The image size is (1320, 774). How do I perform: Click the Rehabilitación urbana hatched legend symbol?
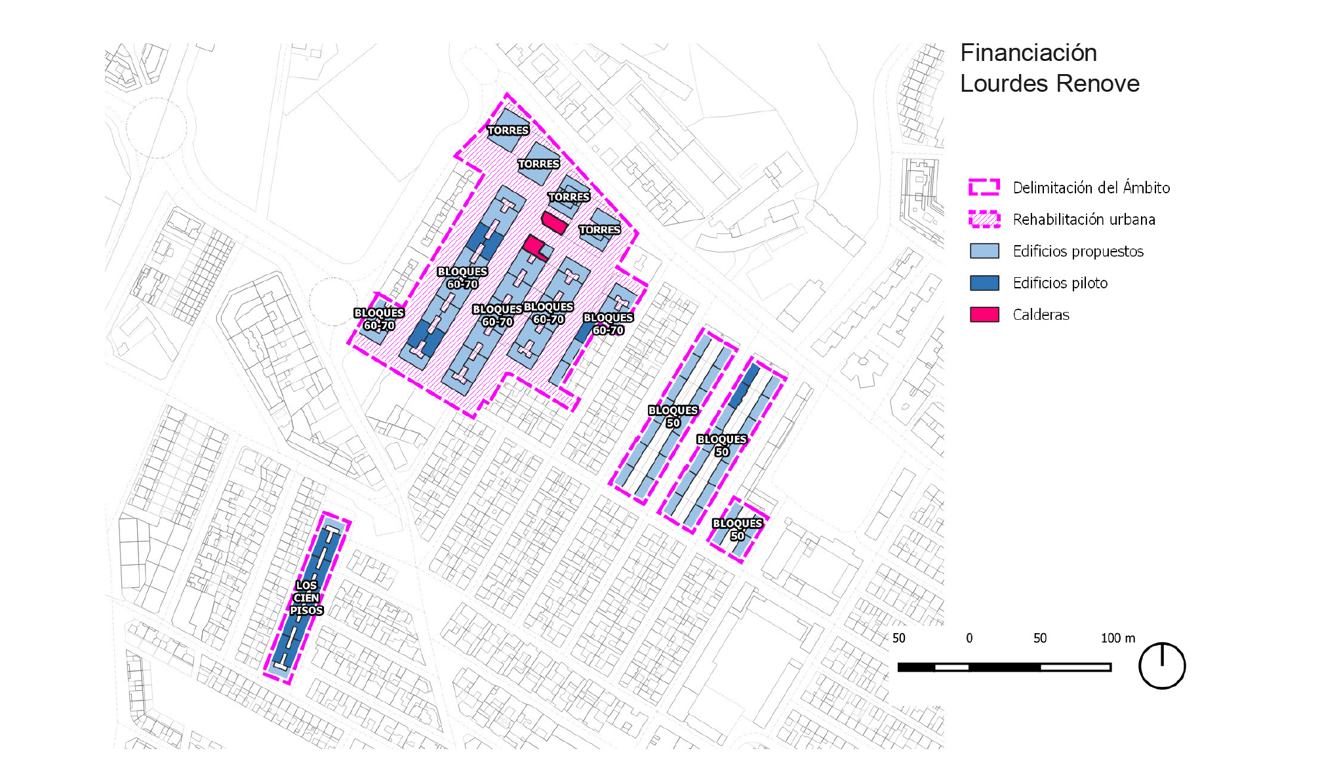[x=984, y=219]
